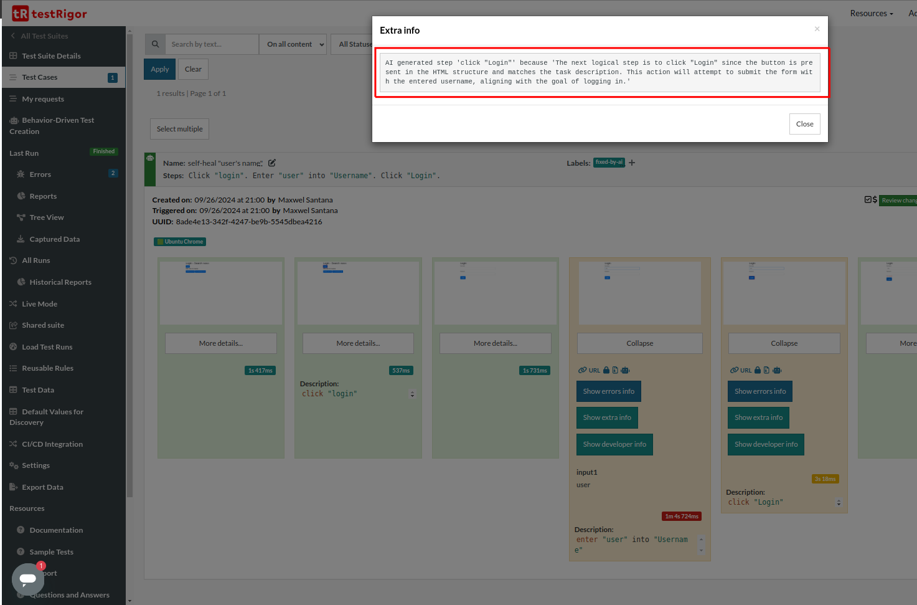This screenshot has width=917, height=605.
Task: Expand the Resources menu in the top bar
Action: [x=871, y=13]
